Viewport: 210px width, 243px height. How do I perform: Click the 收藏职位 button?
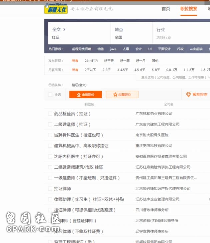(122, 95)
